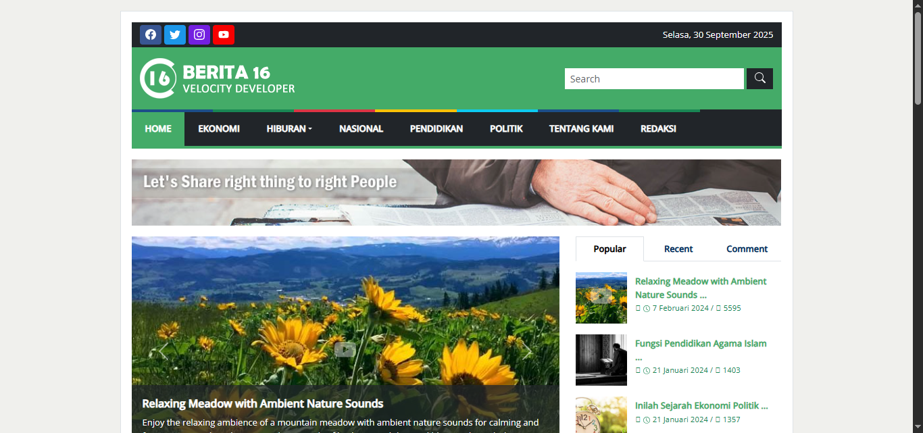Click the video play icon on featured image
This screenshot has height=433, width=923.
click(345, 349)
